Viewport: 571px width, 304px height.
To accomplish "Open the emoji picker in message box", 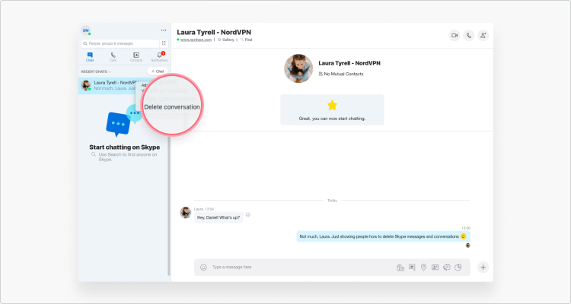I will [x=203, y=268].
